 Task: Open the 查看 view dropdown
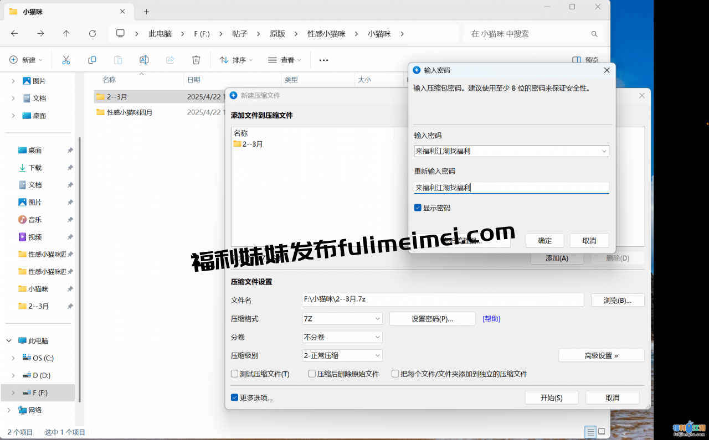point(285,60)
